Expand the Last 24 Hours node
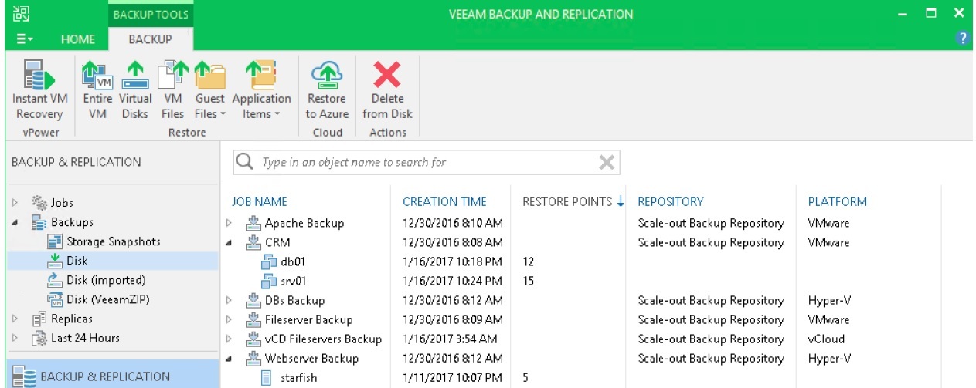The image size is (976, 388). [x=15, y=338]
